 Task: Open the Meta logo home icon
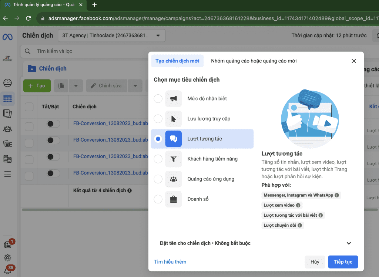[x=7, y=37]
